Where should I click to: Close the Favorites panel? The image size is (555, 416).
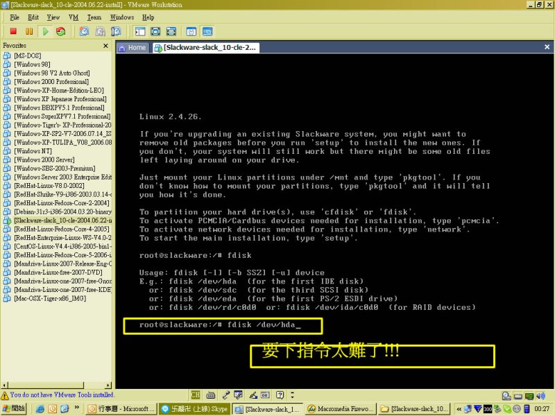click(x=105, y=46)
